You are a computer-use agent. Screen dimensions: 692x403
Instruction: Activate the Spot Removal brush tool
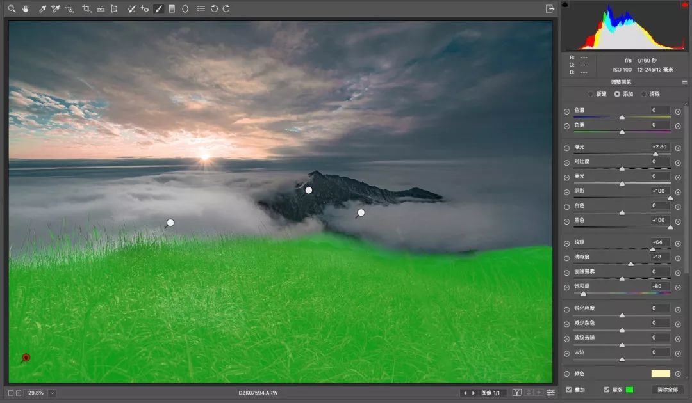[x=131, y=8]
